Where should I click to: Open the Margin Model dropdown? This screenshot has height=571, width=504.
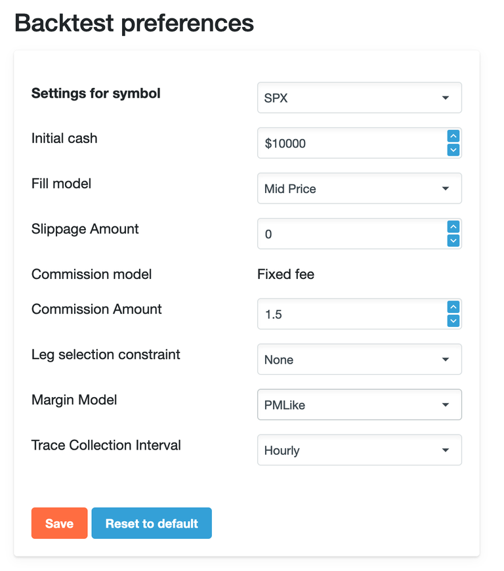point(360,404)
